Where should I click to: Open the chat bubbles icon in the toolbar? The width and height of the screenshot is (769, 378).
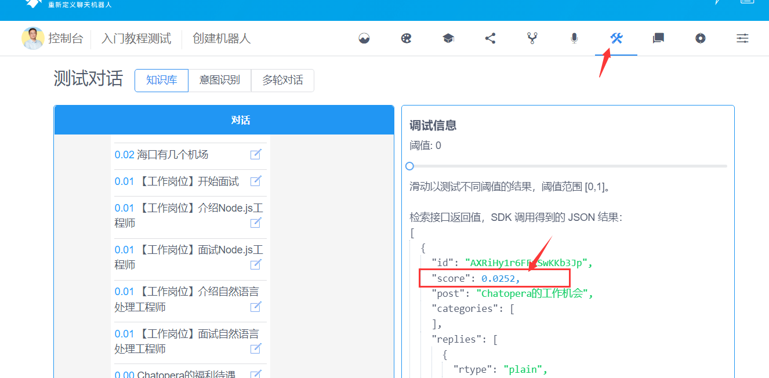click(x=658, y=39)
